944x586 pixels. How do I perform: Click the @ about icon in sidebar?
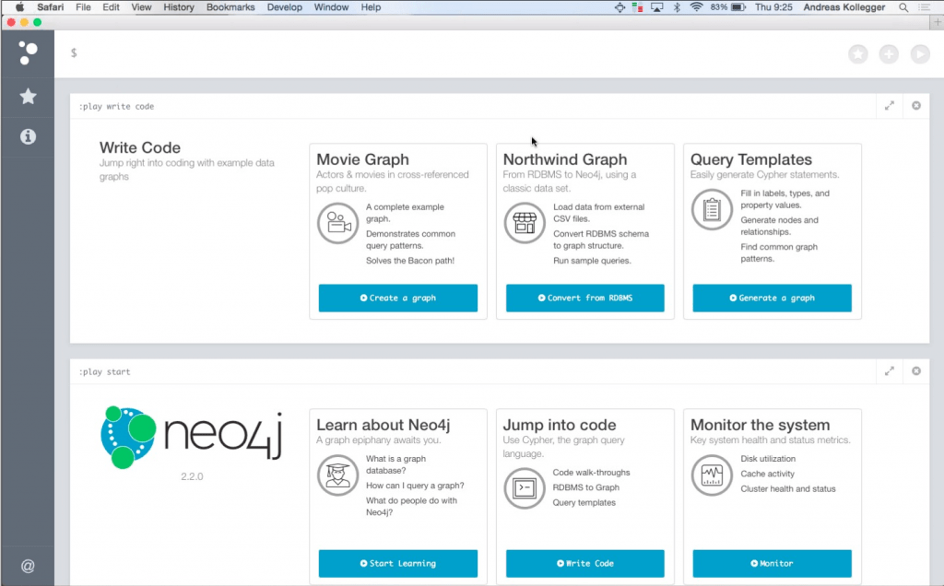click(x=28, y=566)
